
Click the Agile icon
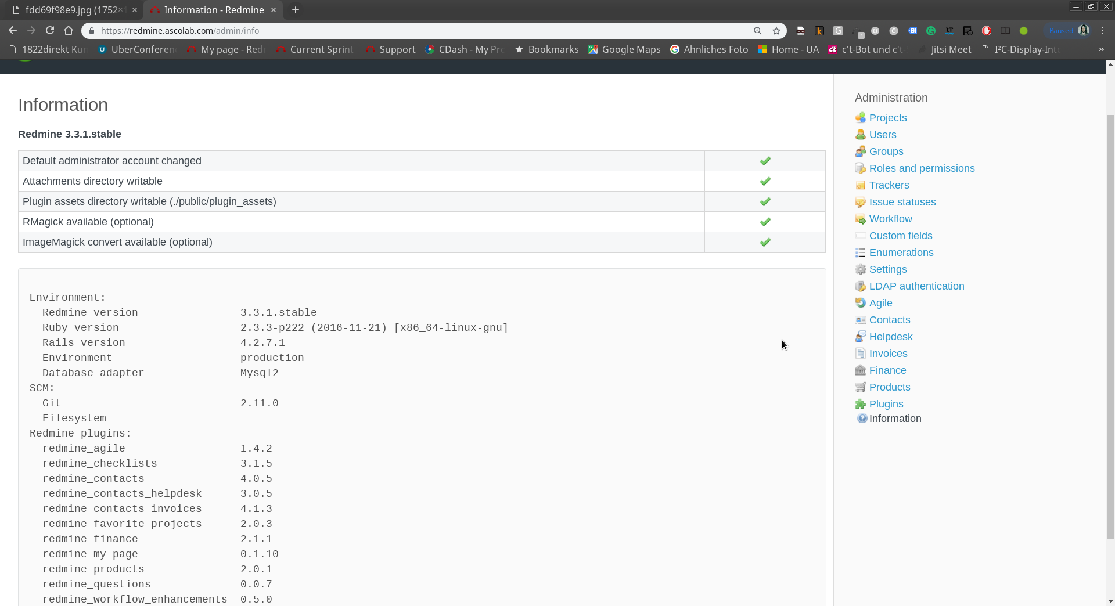(860, 303)
